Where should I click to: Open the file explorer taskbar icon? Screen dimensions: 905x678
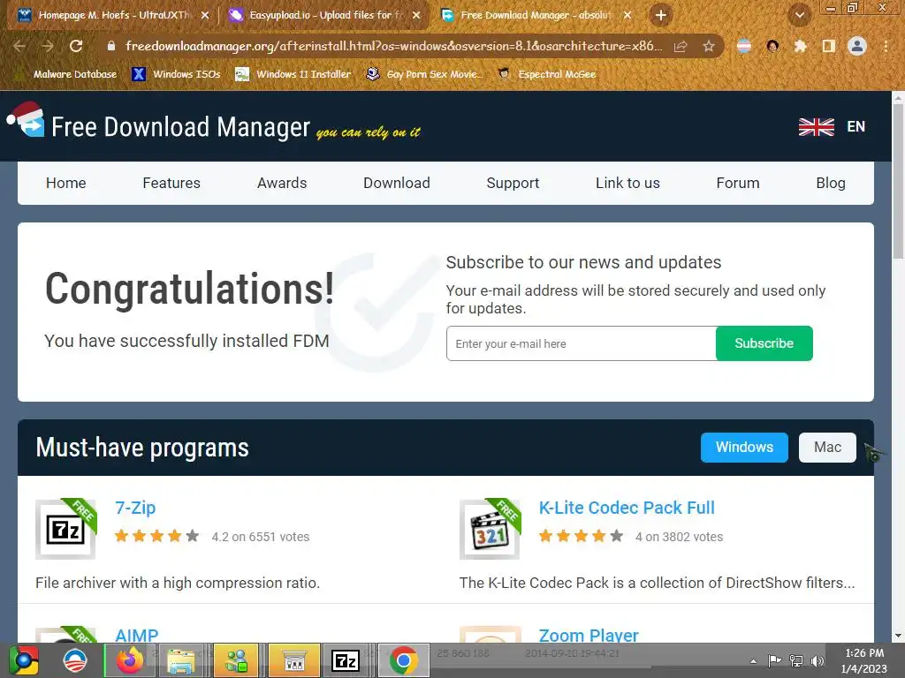181,660
